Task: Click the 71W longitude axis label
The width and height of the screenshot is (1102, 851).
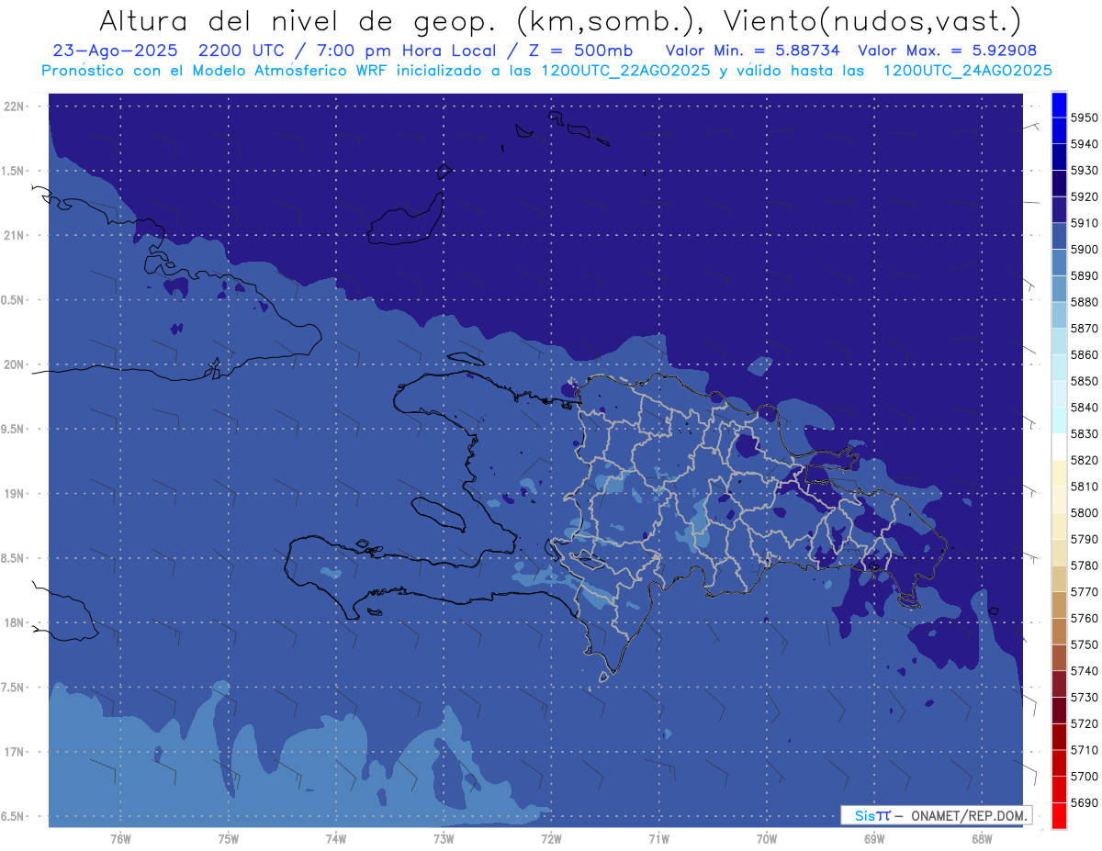Action: (658, 838)
